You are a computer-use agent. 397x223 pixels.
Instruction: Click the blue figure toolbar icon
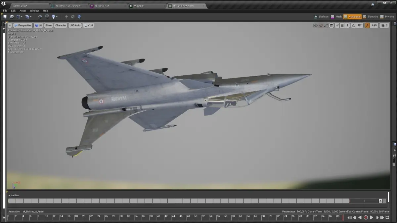click(79, 17)
